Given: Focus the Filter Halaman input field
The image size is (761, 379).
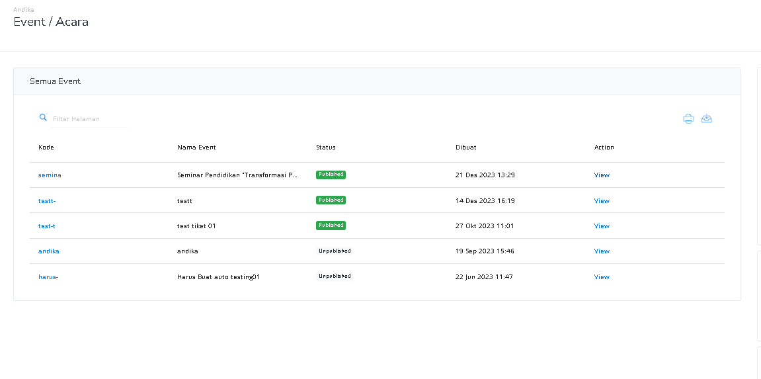Looking at the screenshot, I should [x=89, y=118].
